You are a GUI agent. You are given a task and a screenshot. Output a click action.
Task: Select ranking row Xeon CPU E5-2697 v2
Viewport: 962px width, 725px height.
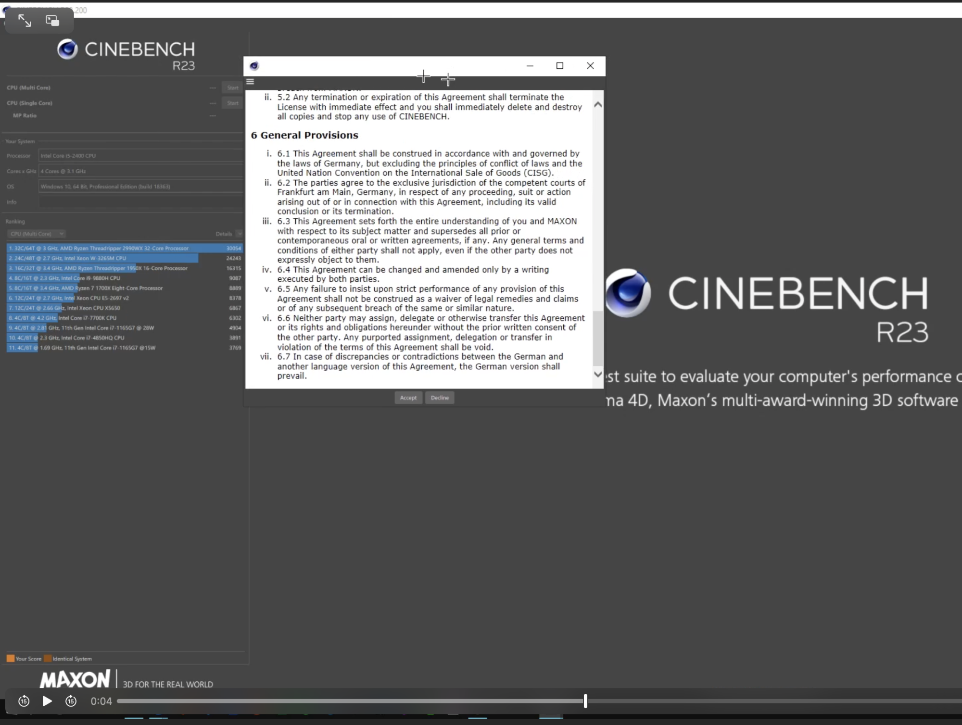pyautogui.click(x=125, y=298)
